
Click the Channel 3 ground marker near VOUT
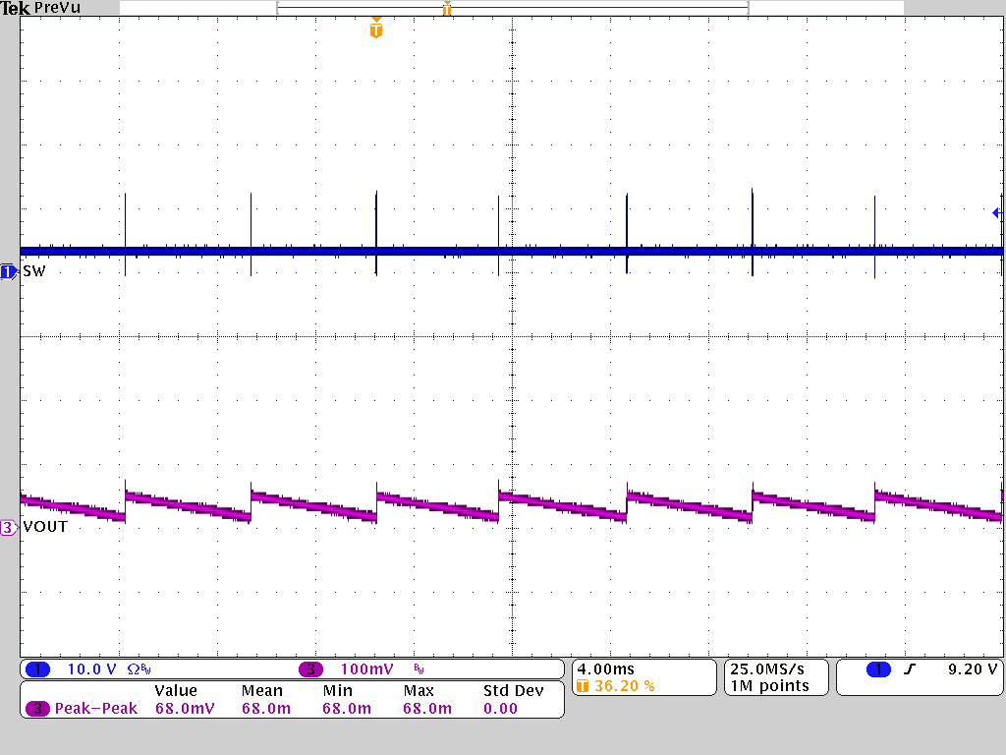[8, 528]
